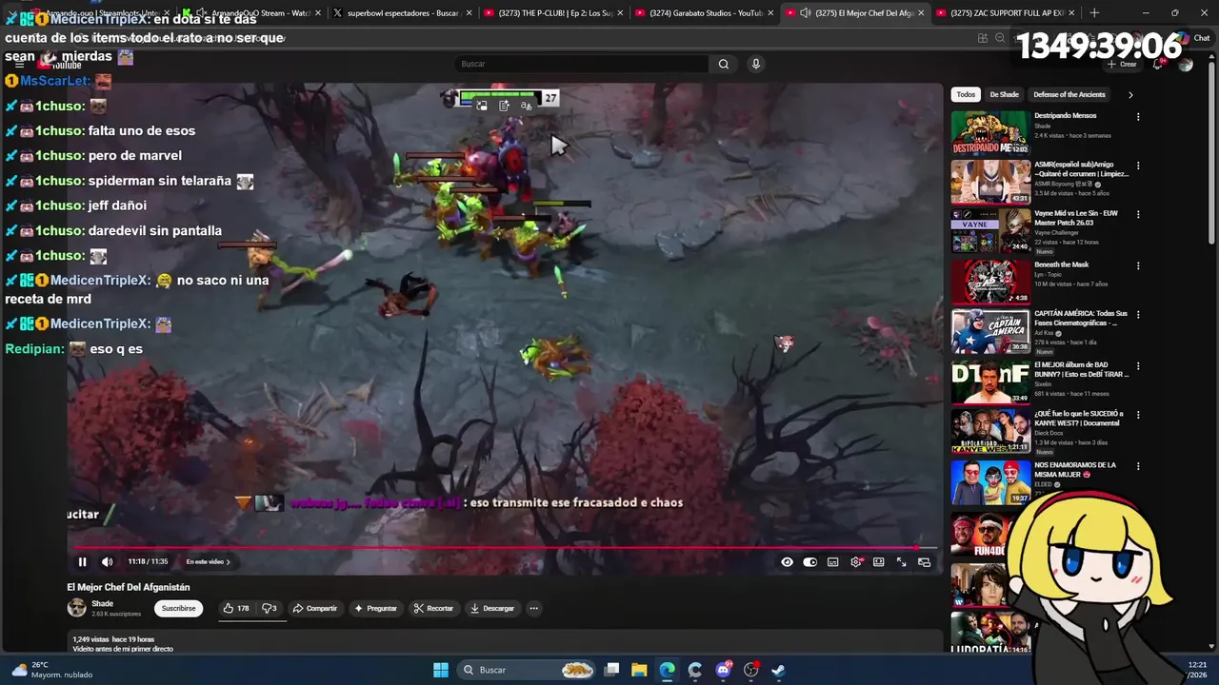
Task: Open a new browser tab plus button
Action: click(1094, 13)
